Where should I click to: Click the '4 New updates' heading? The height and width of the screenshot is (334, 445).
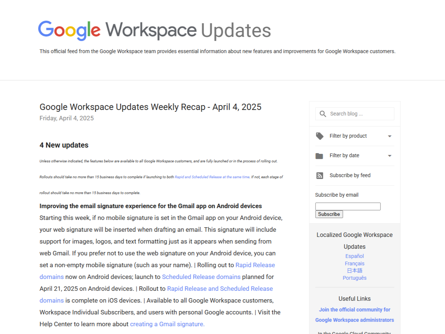tap(64, 145)
